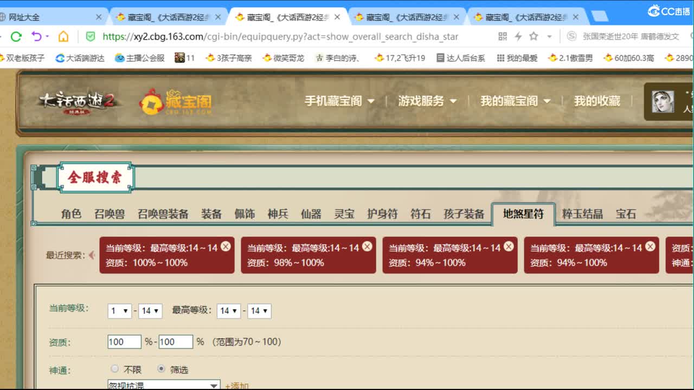694x390 pixels.
Task: Open the 李白的诗 bookmark
Action: [x=338, y=58]
